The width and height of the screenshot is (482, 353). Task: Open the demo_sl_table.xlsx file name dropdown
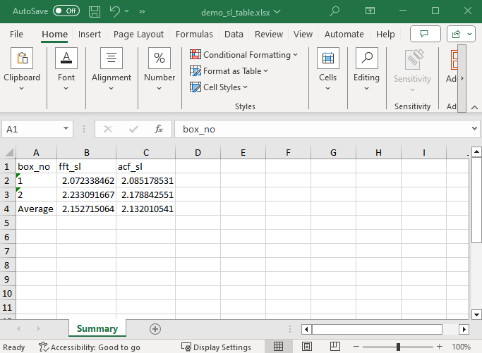277,12
